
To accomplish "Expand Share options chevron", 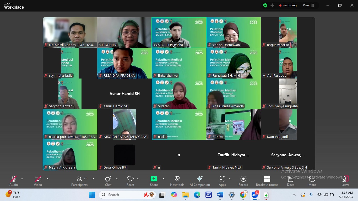I will coord(164,179).
